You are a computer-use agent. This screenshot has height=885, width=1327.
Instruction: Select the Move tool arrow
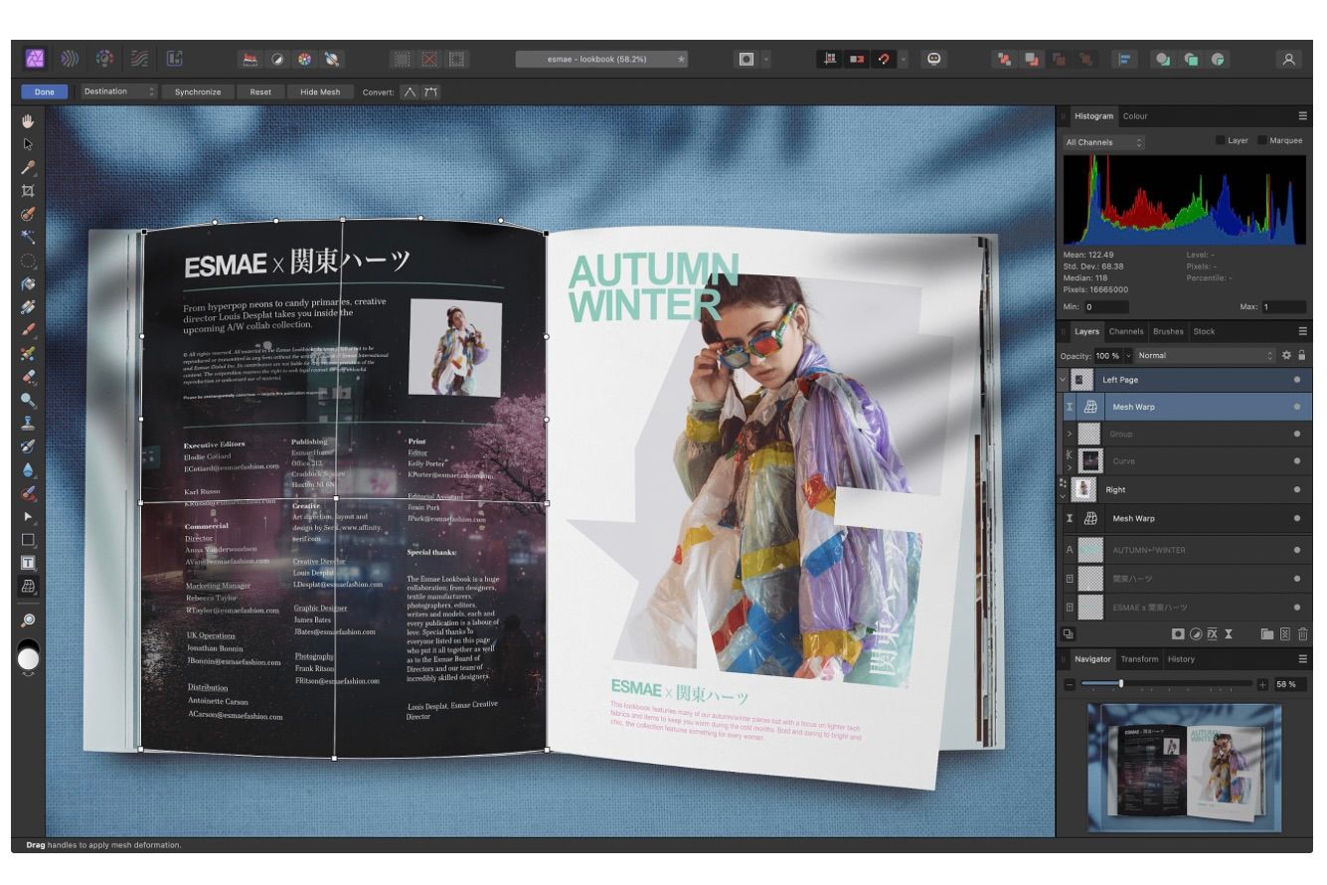pyautogui.click(x=28, y=144)
